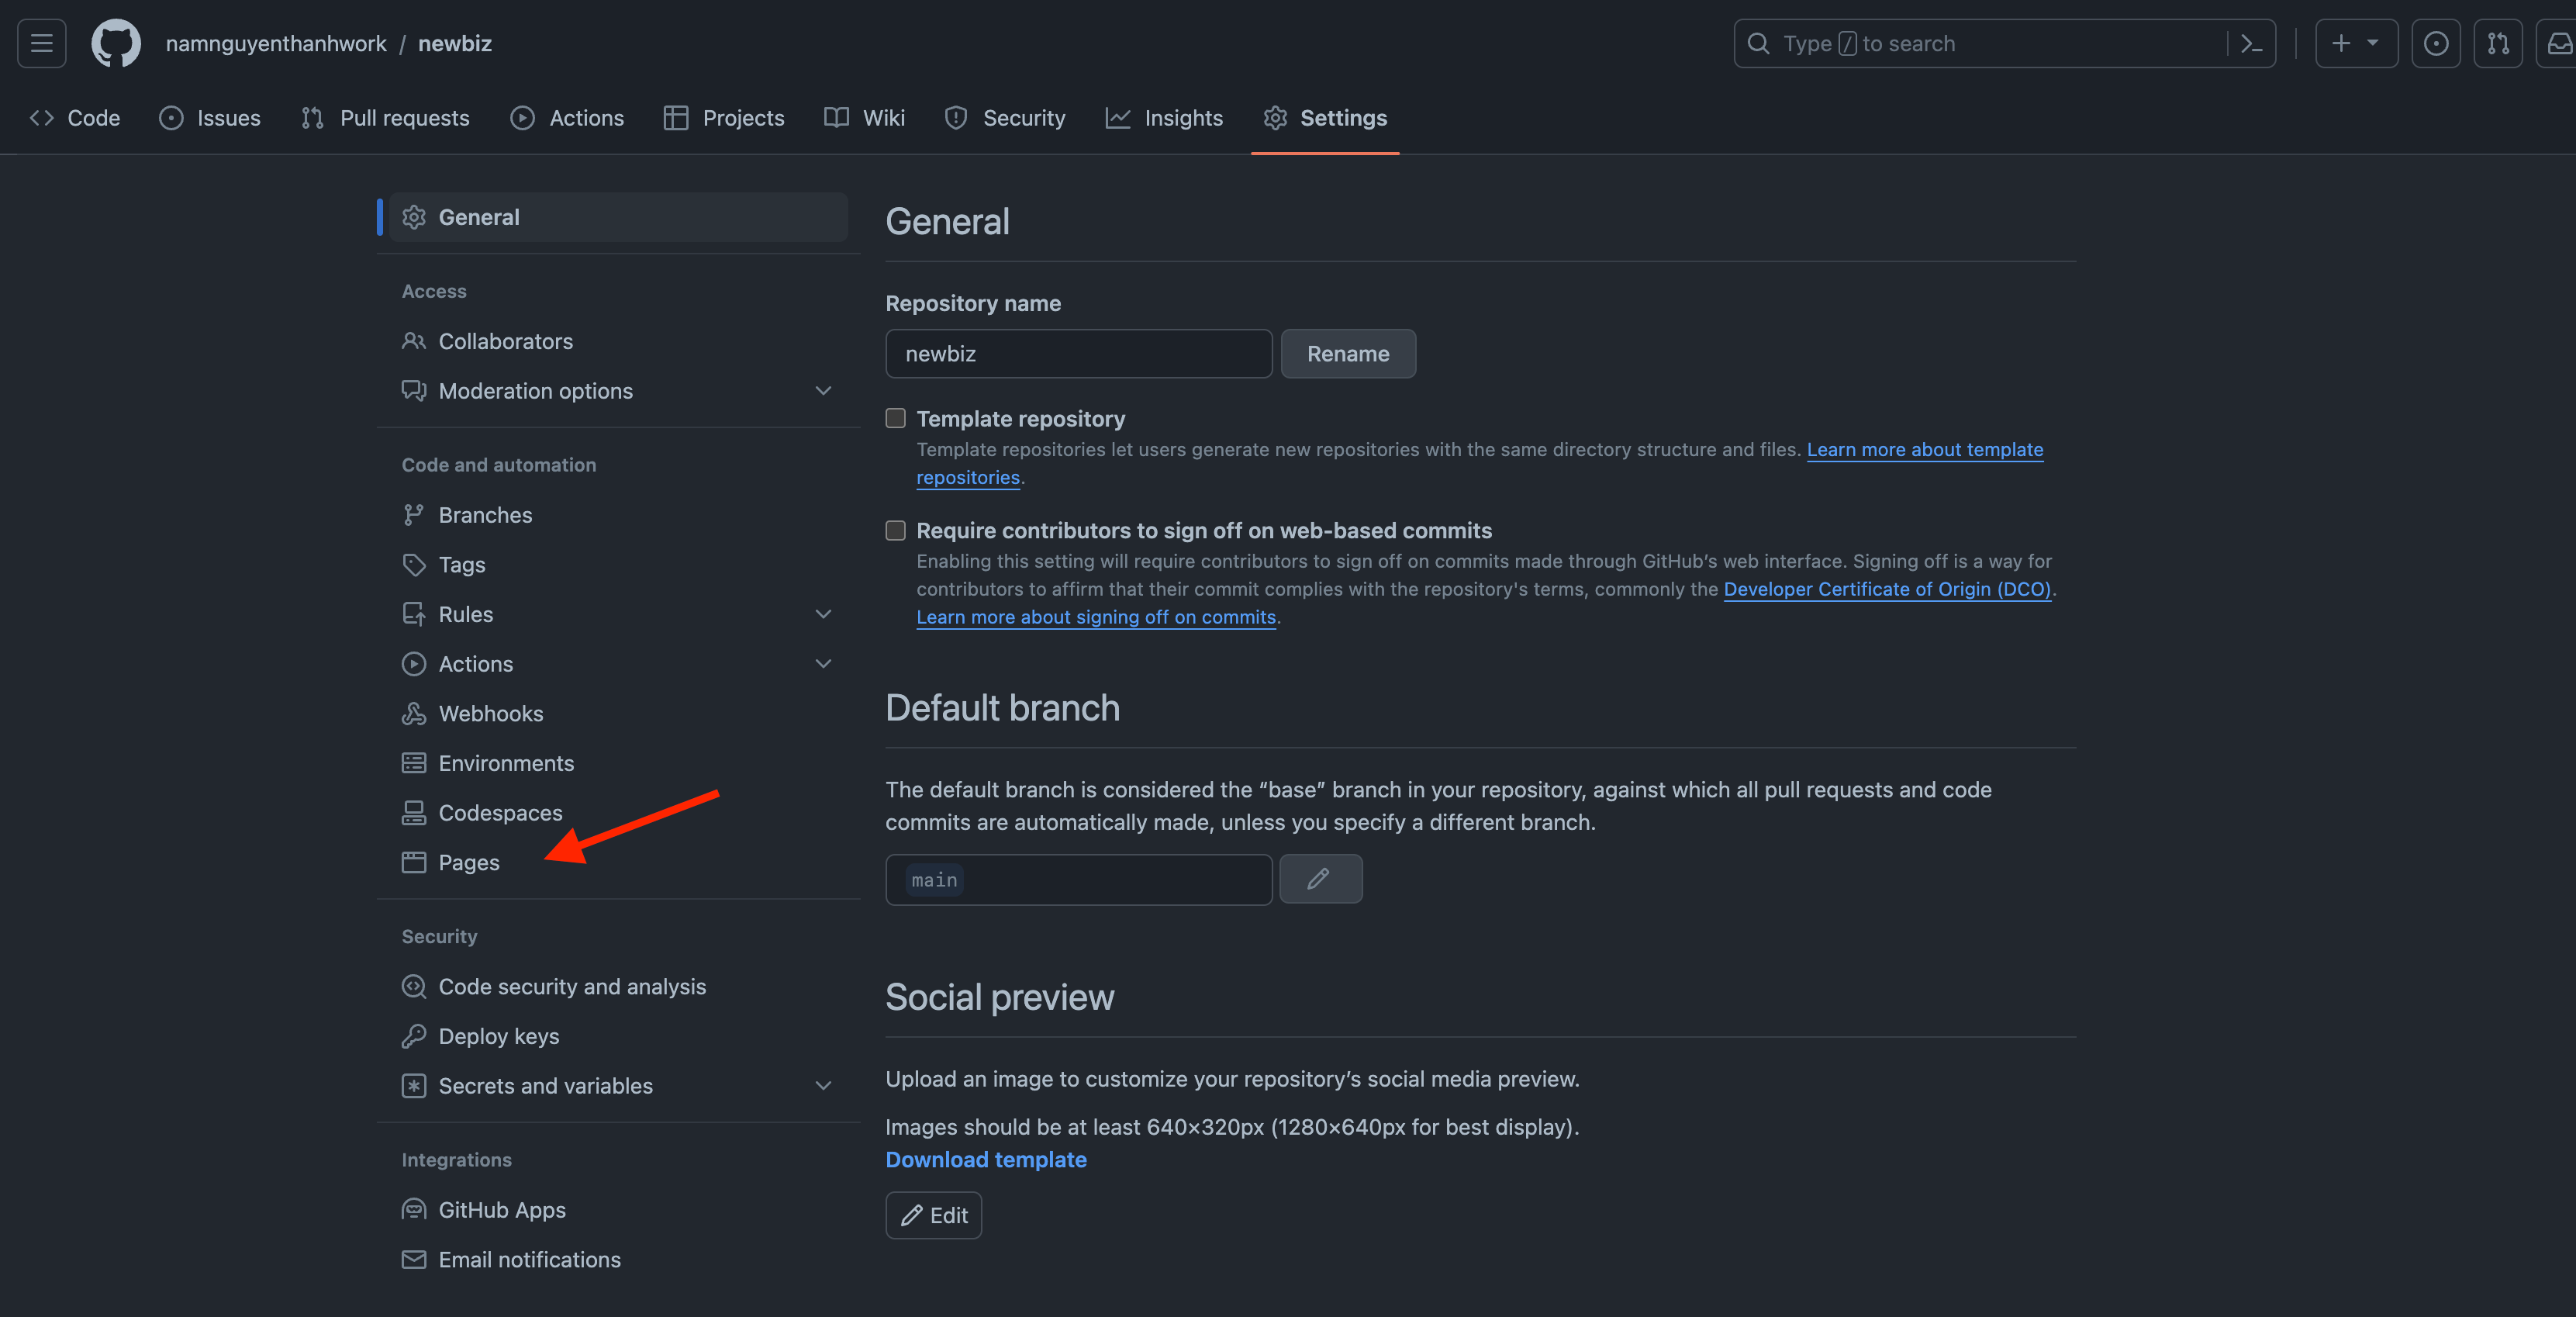Image resolution: width=2576 pixels, height=1317 pixels.
Task: Open the hamburger navigation menu
Action: [x=42, y=43]
